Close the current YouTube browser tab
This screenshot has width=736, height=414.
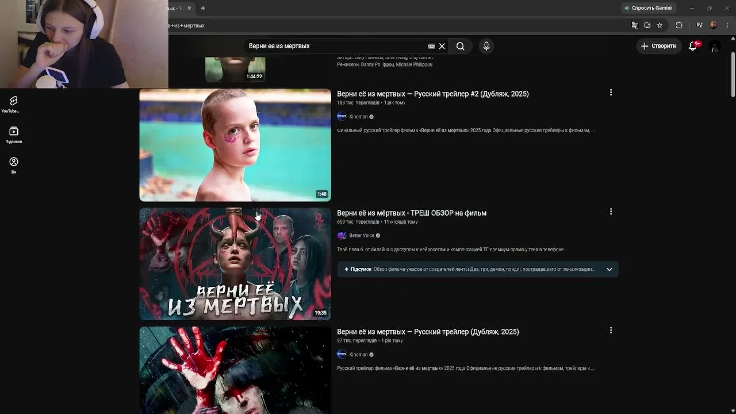pyautogui.click(x=189, y=8)
